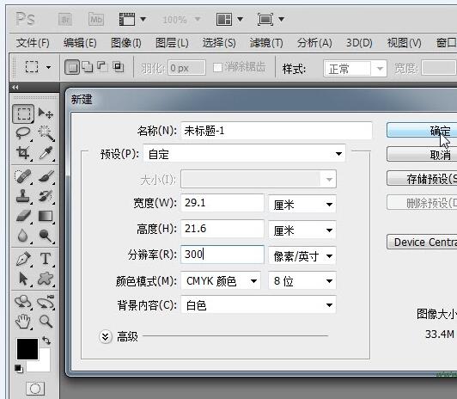This screenshot has width=457, height=399.
Task: Expand the 高级 section
Action: coord(105,337)
